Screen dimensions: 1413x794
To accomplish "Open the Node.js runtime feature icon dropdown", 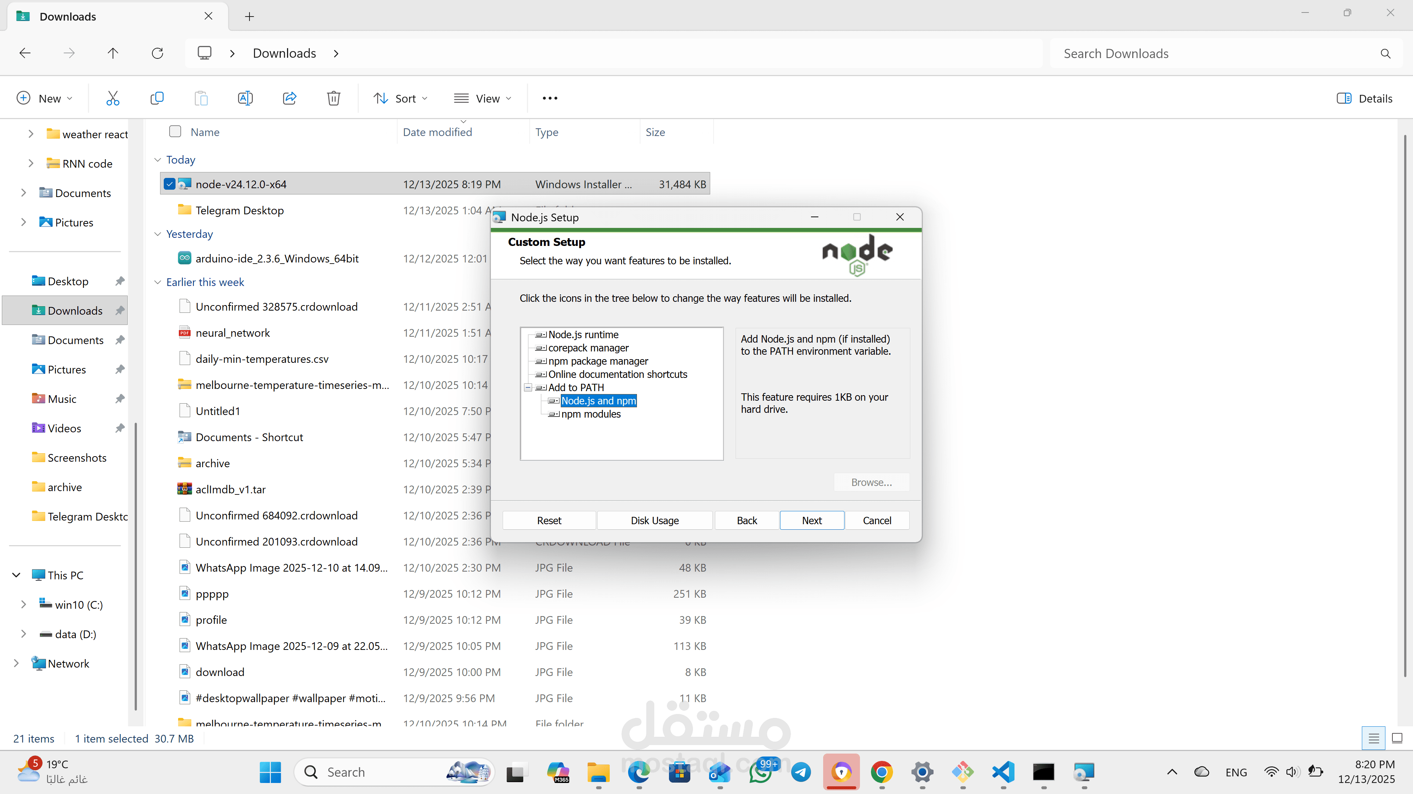I will [541, 335].
